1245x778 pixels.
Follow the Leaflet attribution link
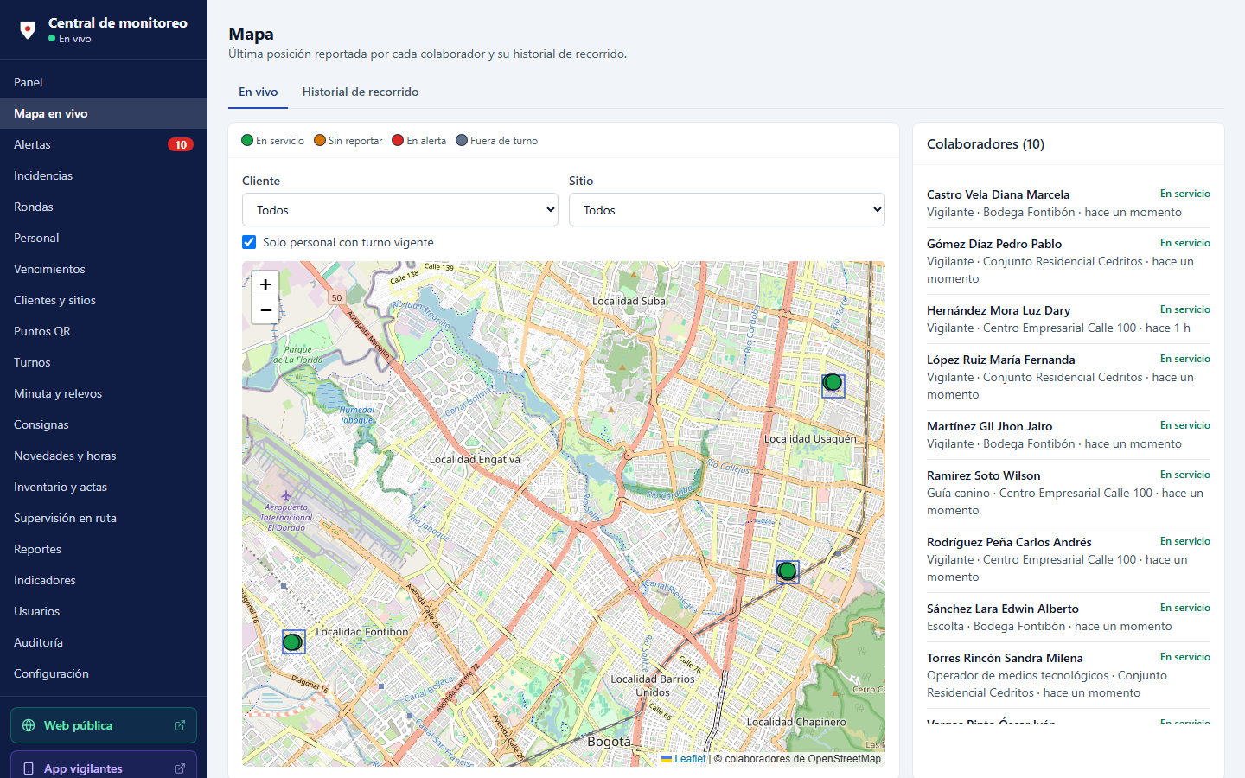click(683, 759)
